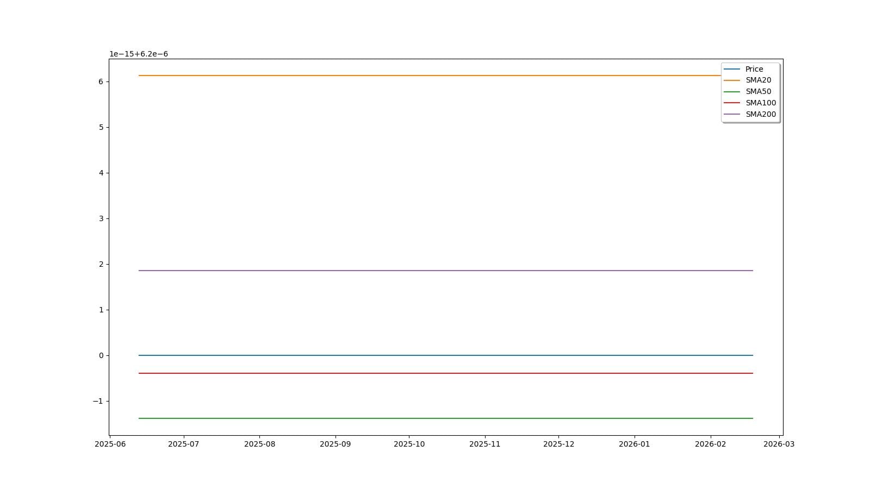Click the y-axis tick label 1
This screenshot has height=489, width=870.
101,310
